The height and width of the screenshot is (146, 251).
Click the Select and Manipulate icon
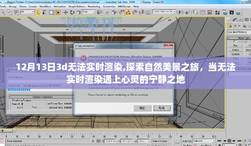click(107, 12)
